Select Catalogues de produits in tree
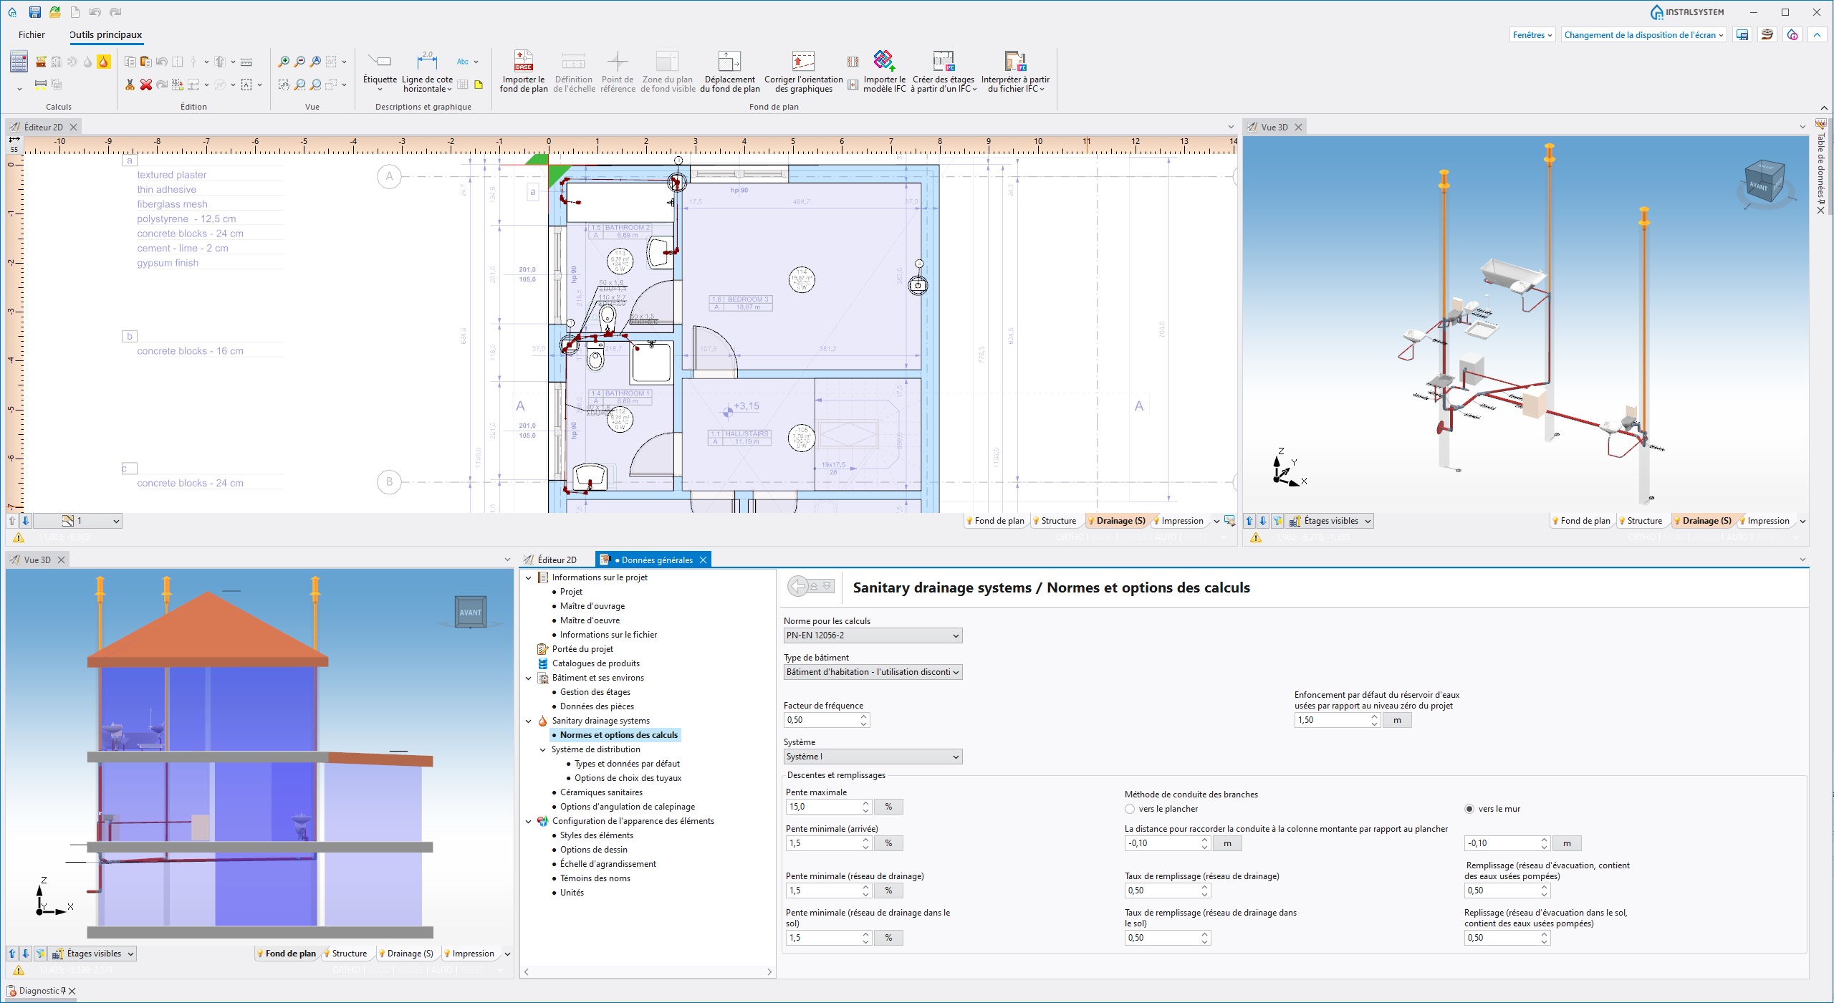The height and width of the screenshot is (1003, 1834). pos(595,663)
